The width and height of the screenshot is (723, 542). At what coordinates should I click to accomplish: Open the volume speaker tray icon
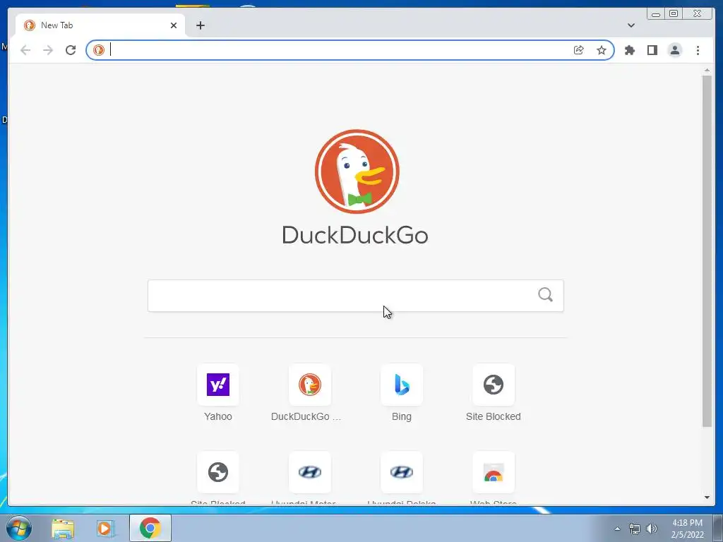[x=652, y=529]
